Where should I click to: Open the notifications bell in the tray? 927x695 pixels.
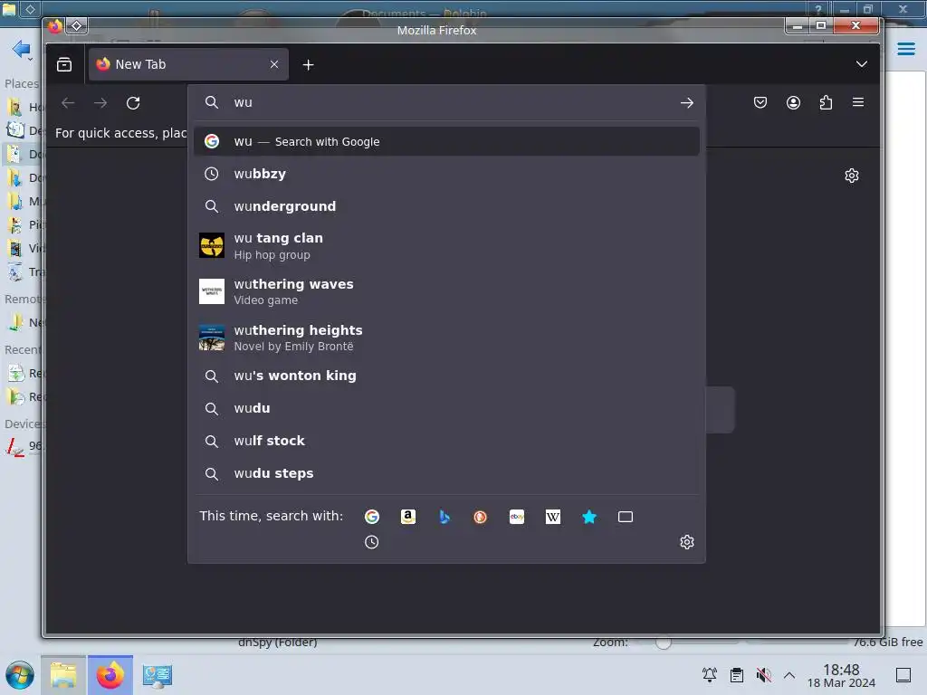710,674
